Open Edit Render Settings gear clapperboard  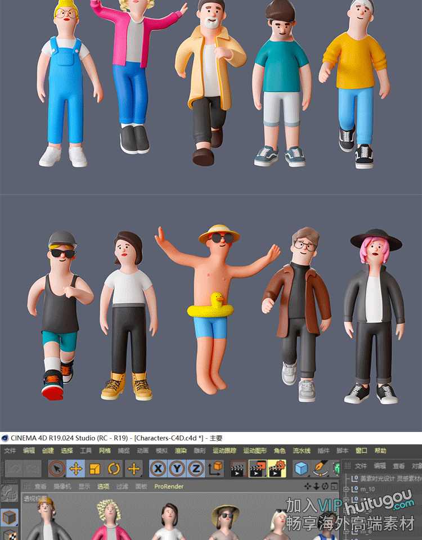[x=277, y=469]
